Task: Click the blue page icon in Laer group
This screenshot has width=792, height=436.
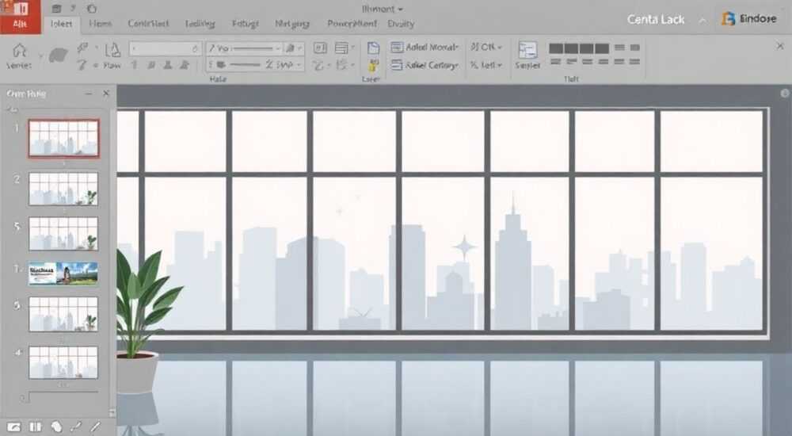Action: (x=373, y=48)
